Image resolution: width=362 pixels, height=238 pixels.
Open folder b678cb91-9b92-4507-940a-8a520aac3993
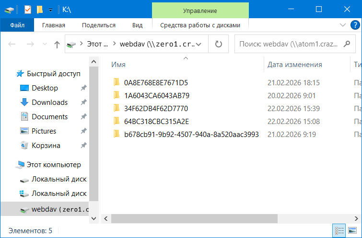point(191,134)
